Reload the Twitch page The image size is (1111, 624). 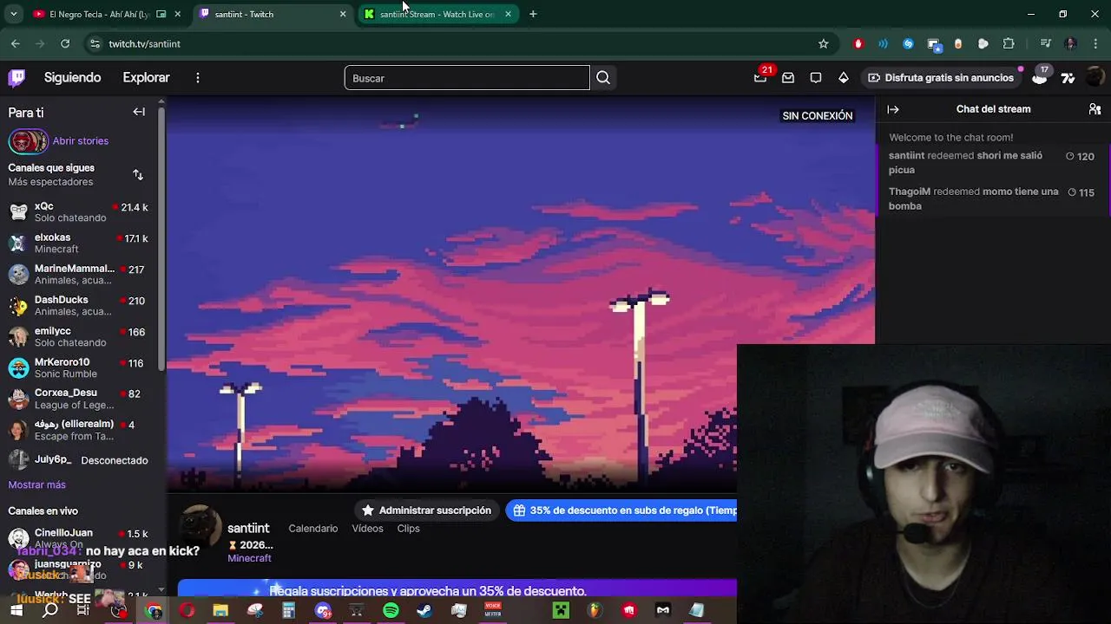point(65,43)
